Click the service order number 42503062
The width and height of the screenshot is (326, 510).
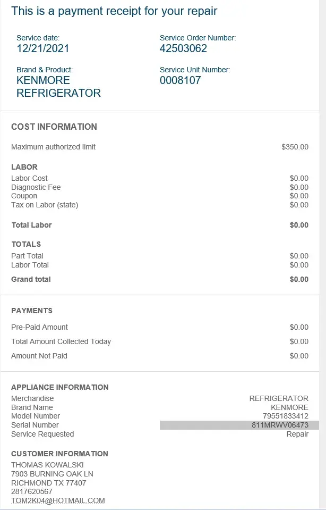coord(183,48)
